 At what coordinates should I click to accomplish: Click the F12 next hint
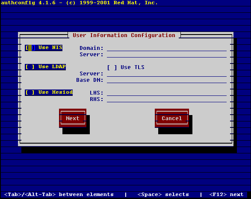226,195
